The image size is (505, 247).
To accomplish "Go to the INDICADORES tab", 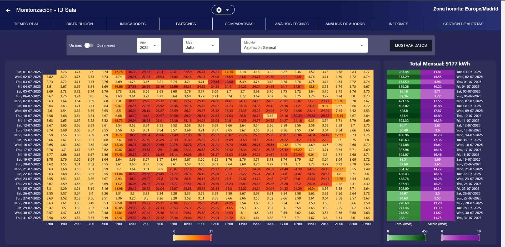I will click(x=133, y=24).
